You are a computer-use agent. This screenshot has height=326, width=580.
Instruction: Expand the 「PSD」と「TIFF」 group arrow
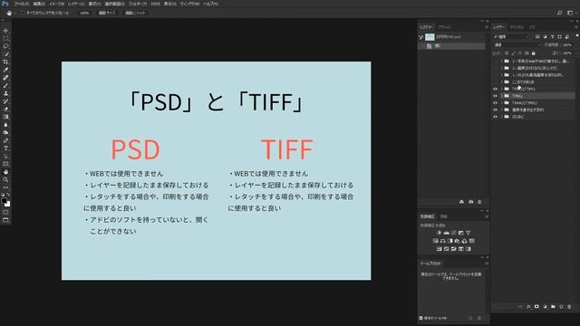point(501,89)
